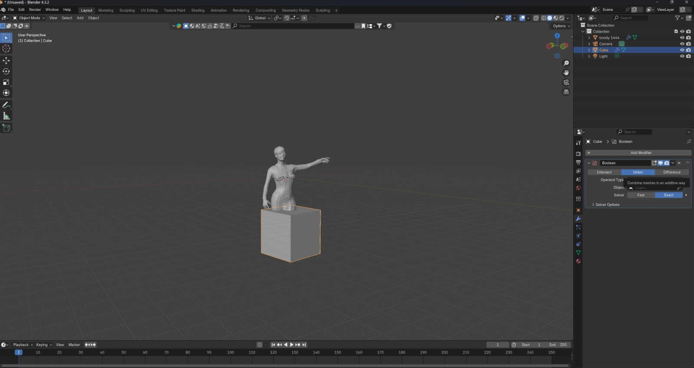Click the End frame field
This screenshot has height=368, width=694.
click(558, 345)
